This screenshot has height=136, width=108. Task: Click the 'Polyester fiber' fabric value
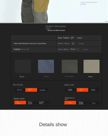tap(25, 49)
